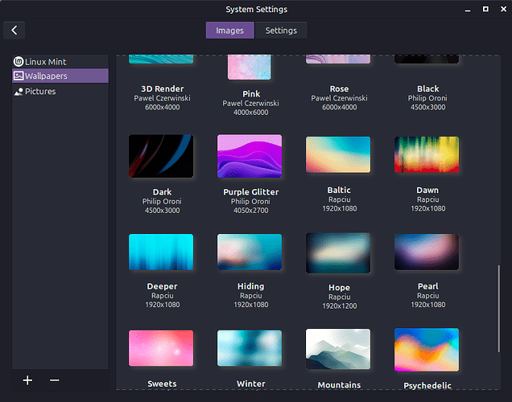Pick the Dawn wallpaper
Screen dimensions: 512x402
[x=427, y=155]
